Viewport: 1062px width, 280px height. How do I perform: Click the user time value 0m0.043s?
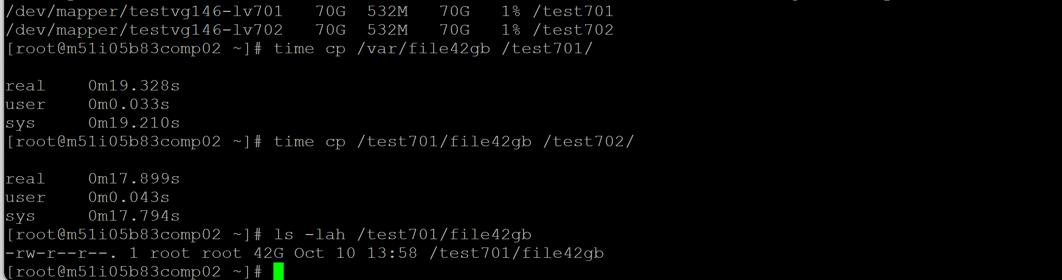point(129,197)
